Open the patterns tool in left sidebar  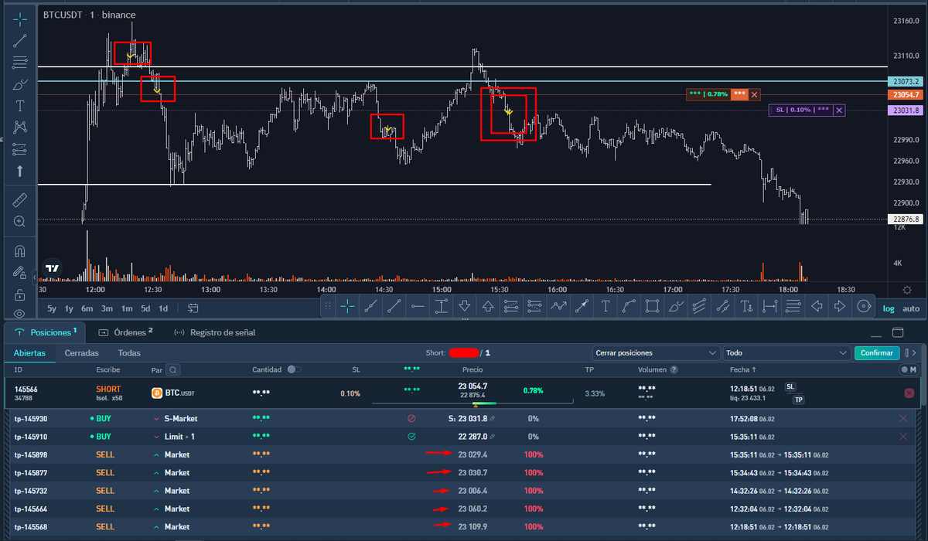pyautogui.click(x=20, y=127)
